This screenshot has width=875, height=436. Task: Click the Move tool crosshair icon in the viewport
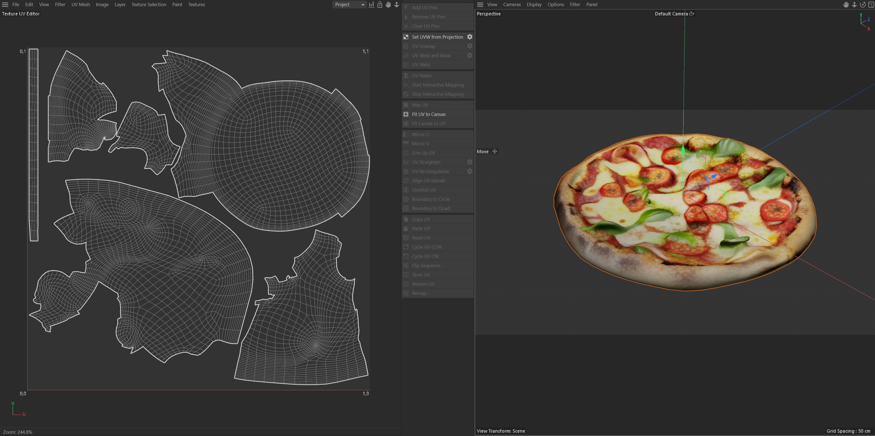coord(494,151)
